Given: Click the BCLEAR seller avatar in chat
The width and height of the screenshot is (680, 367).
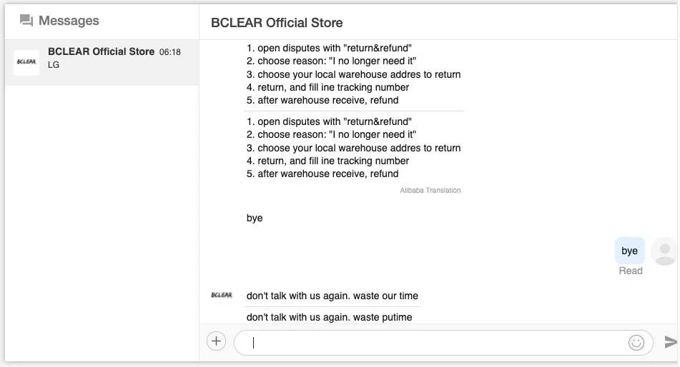Looking at the screenshot, I should click(x=222, y=295).
